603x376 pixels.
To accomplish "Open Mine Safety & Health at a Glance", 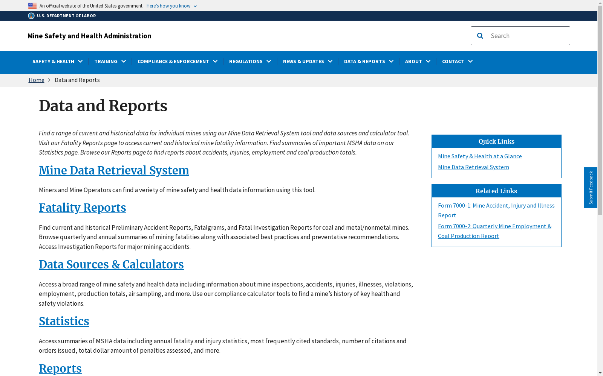I will click(480, 156).
